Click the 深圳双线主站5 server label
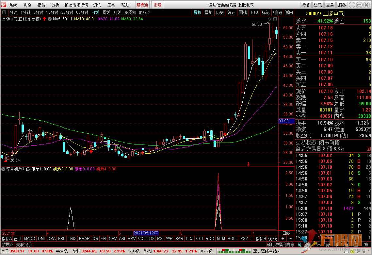 [x=266, y=251]
